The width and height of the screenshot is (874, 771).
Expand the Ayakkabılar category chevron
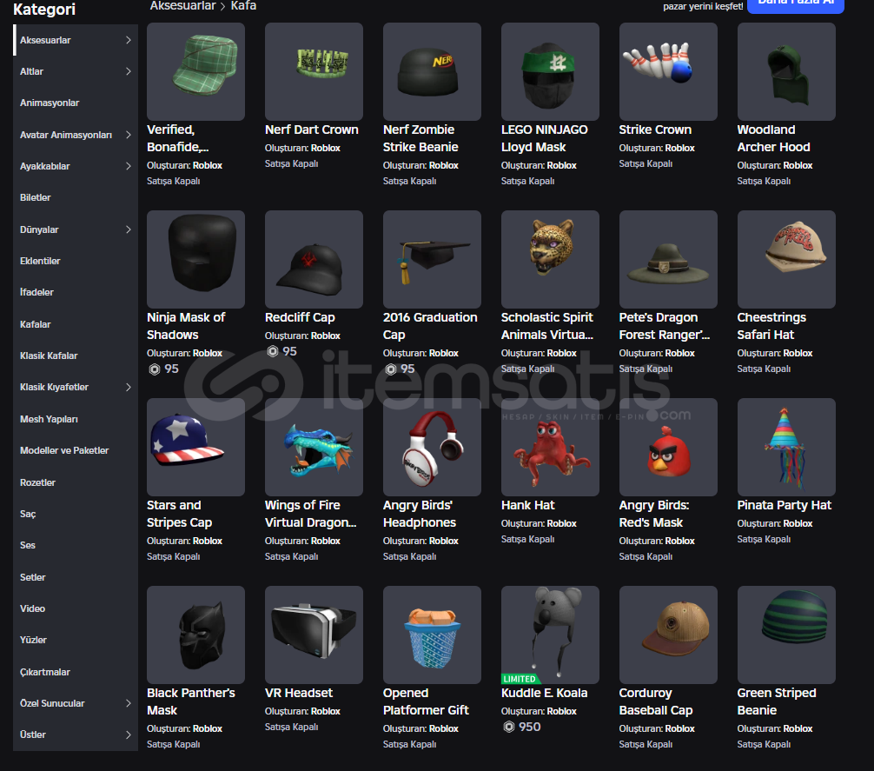[129, 166]
